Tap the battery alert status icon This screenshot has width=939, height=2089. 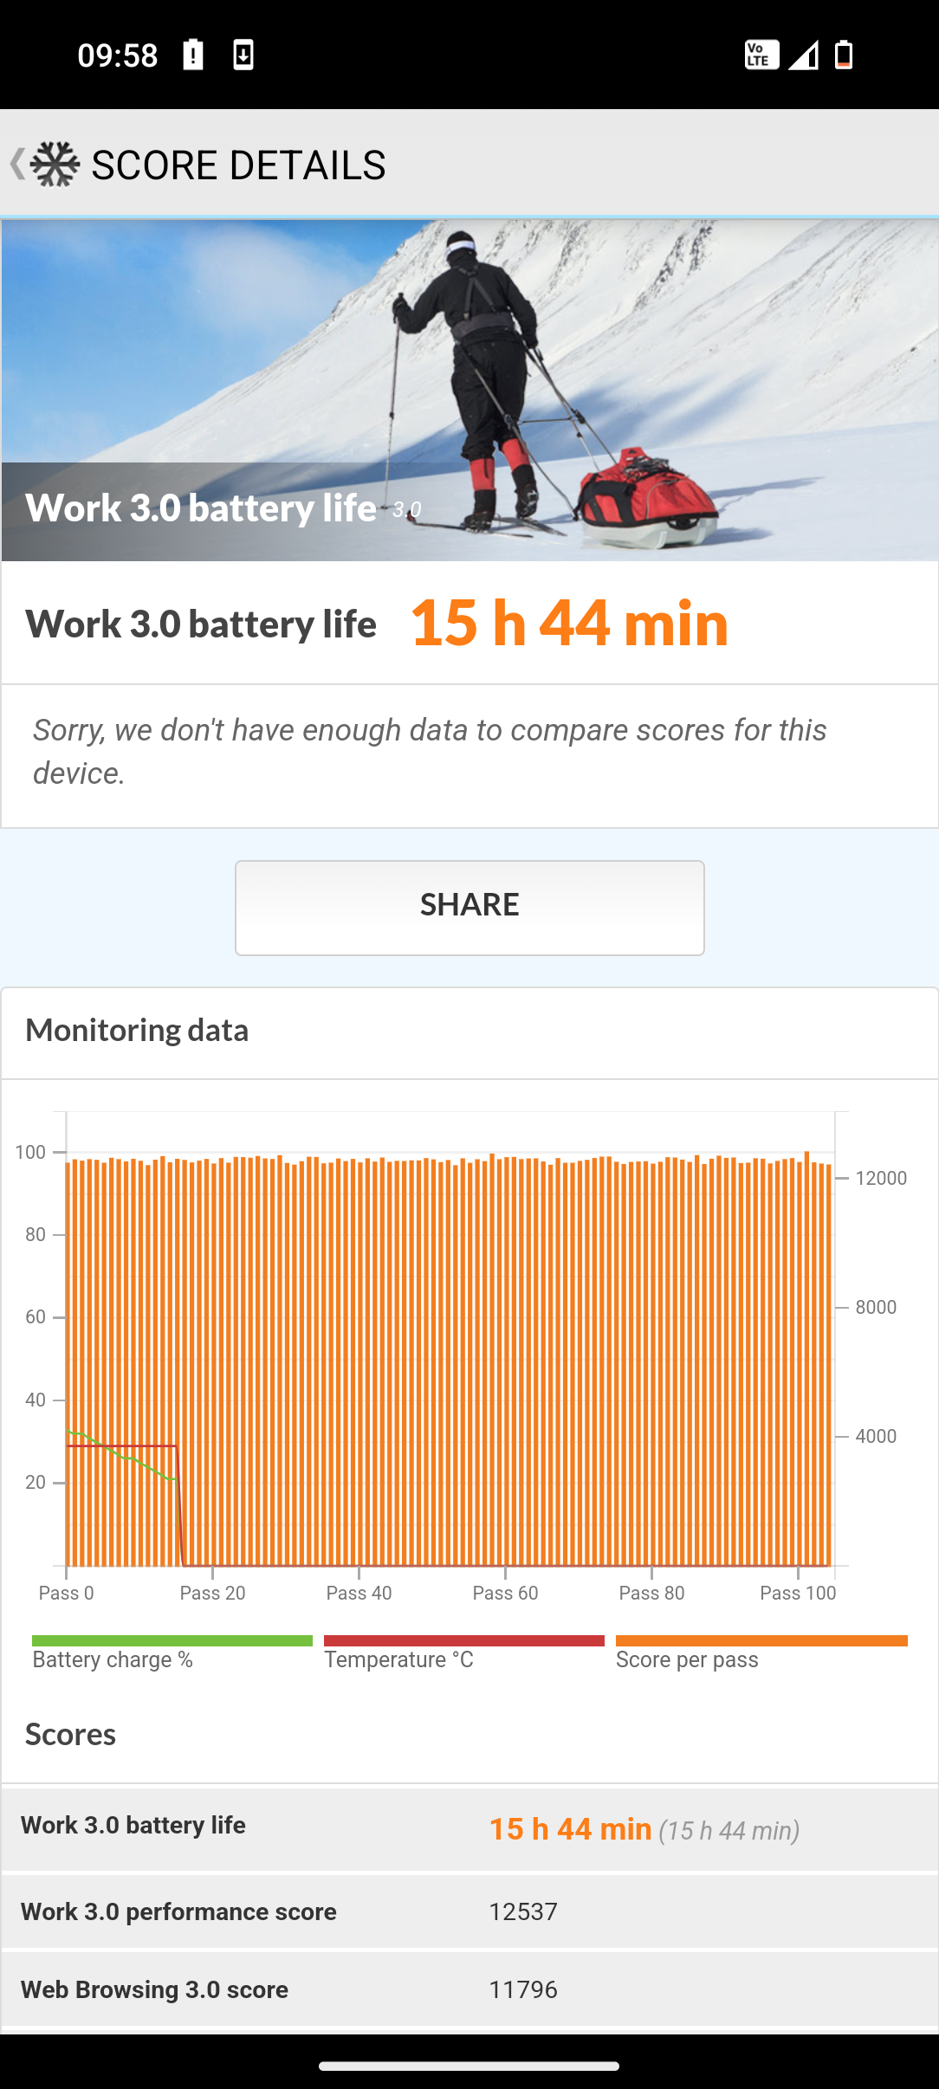tap(193, 55)
